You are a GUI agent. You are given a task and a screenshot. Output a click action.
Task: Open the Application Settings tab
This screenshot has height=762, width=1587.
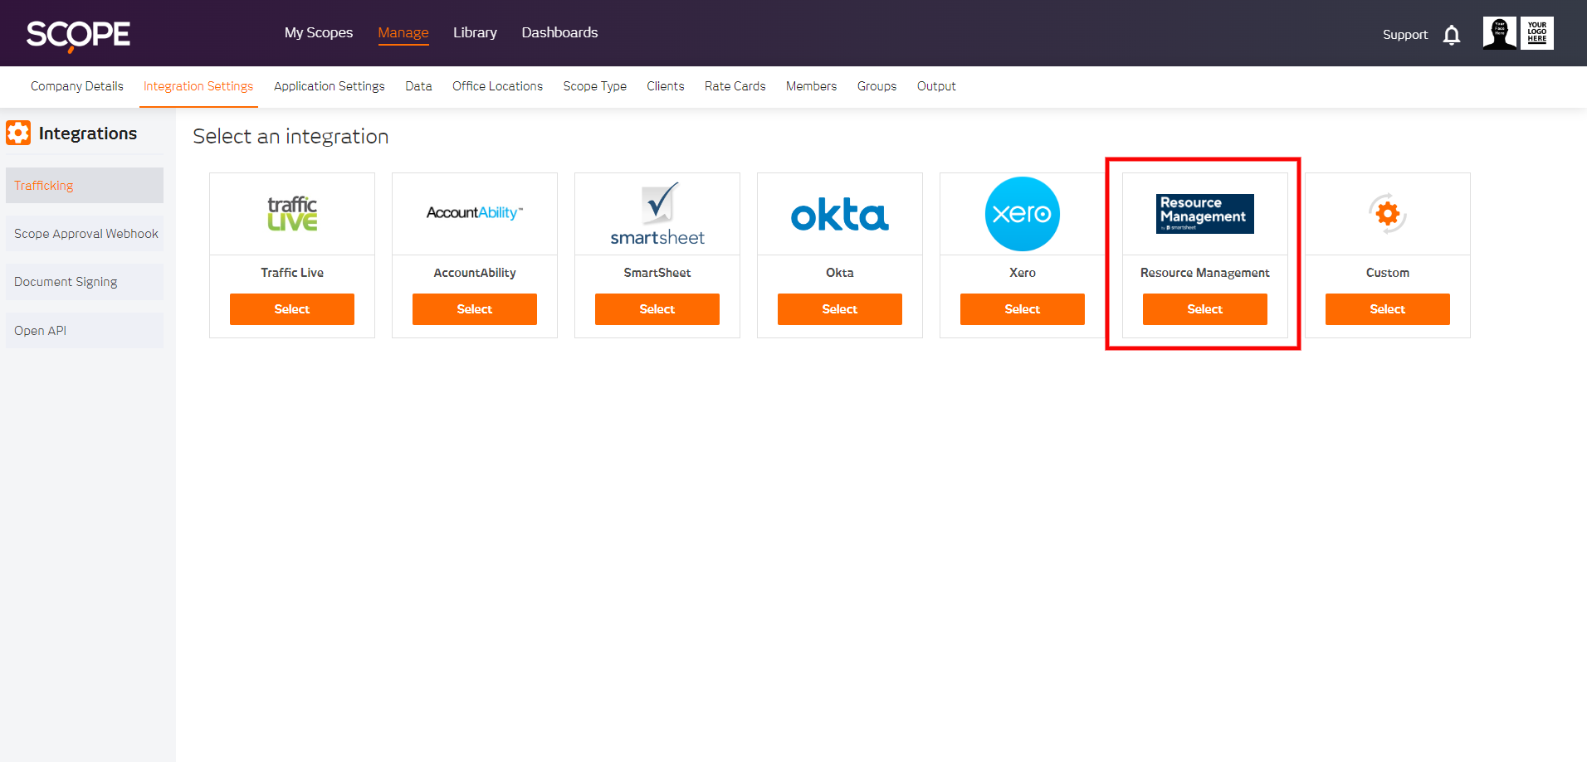pyautogui.click(x=330, y=86)
